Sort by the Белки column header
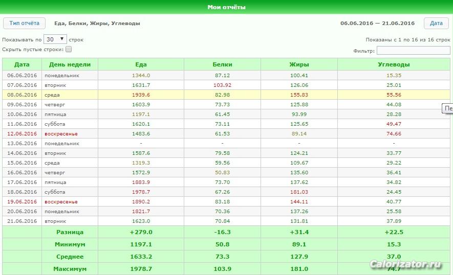453x275 pixels. click(222, 64)
